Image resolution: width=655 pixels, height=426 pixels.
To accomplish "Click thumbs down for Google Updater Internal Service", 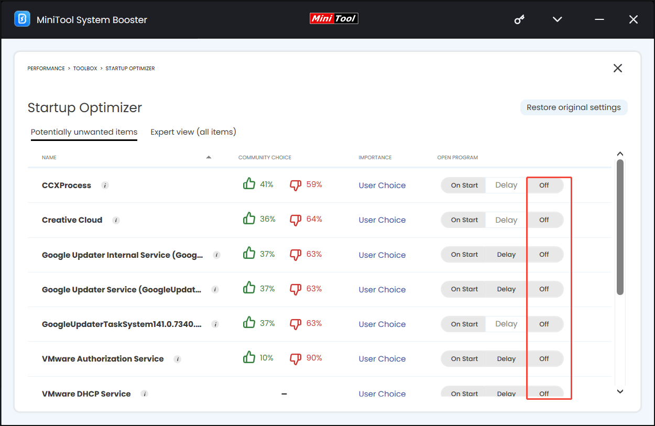I will [x=296, y=255].
